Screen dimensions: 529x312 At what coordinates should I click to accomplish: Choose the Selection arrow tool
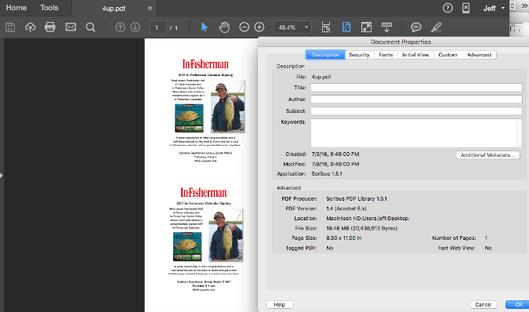(x=204, y=27)
